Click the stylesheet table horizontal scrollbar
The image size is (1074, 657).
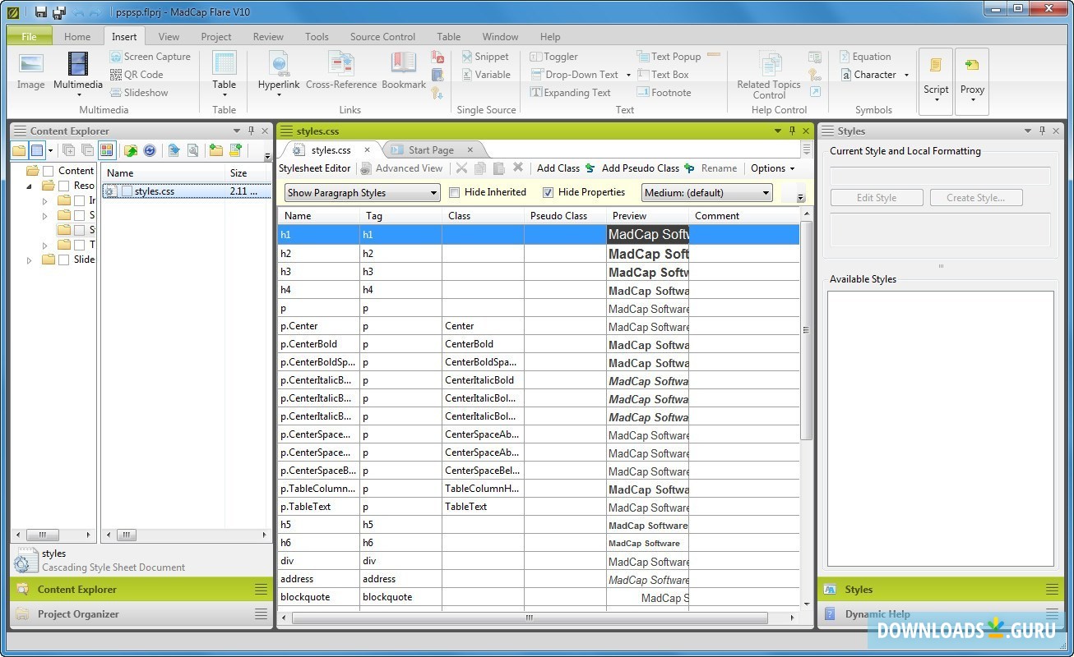click(x=529, y=618)
